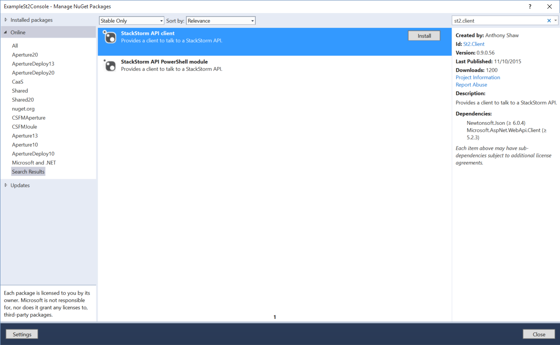Click the help question mark icon
Viewport: 560px width, 345px height.
click(x=530, y=6)
